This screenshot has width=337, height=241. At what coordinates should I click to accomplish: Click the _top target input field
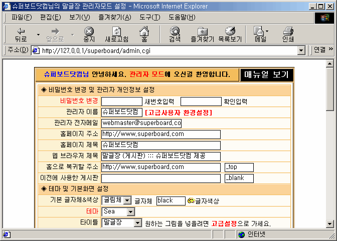click(x=239, y=167)
